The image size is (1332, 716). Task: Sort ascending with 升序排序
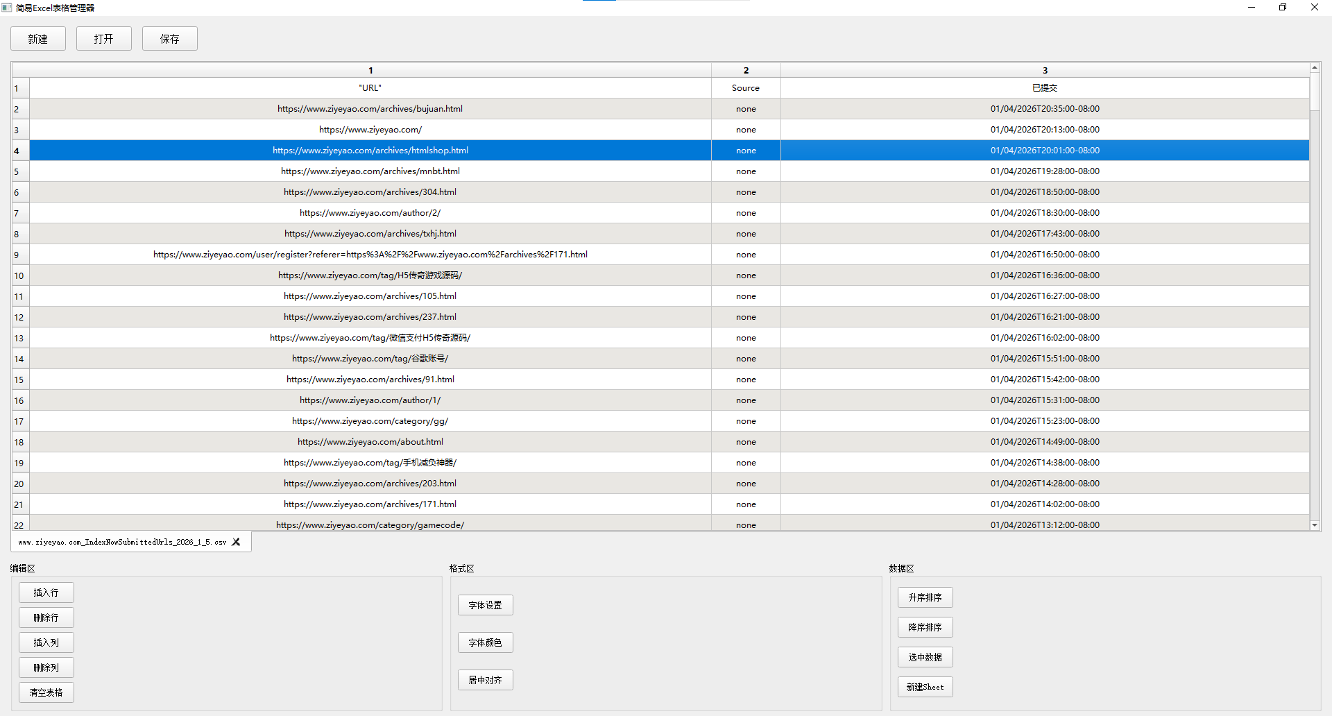click(925, 597)
